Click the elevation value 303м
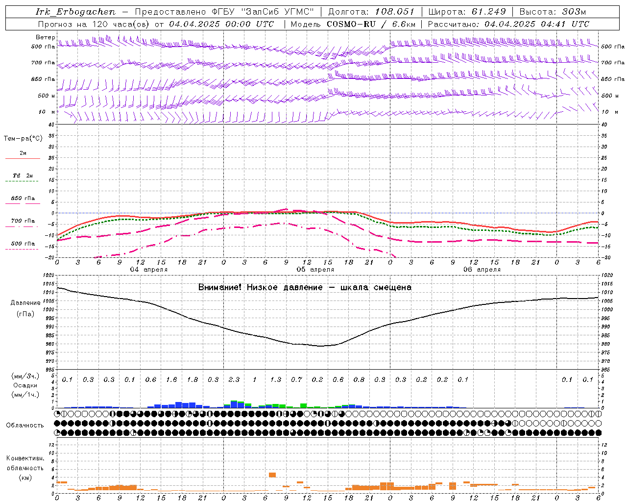Screen dimensions: 627x502 (574, 12)
